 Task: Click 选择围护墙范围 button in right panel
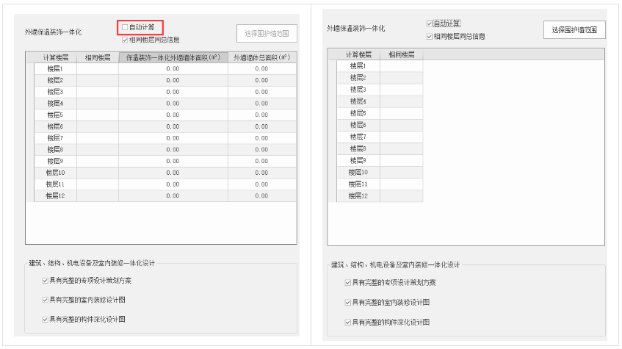pyautogui.click(x=574, y=30)
